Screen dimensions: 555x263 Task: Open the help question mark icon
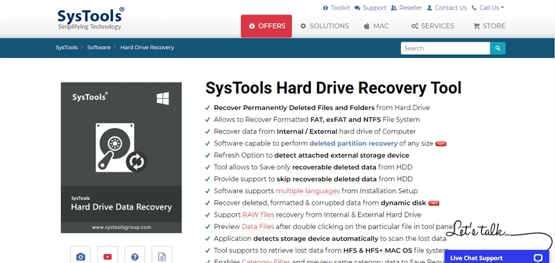(135, 255)
